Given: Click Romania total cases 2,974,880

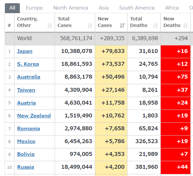Looking at the screenshot, I should tap(78, 128).
